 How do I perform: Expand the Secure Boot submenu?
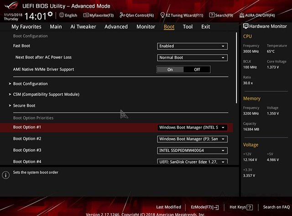(x=24, y=105)
